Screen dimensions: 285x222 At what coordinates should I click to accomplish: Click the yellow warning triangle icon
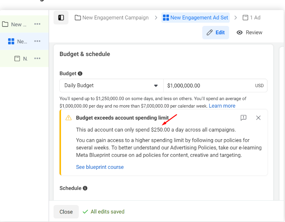68,118
